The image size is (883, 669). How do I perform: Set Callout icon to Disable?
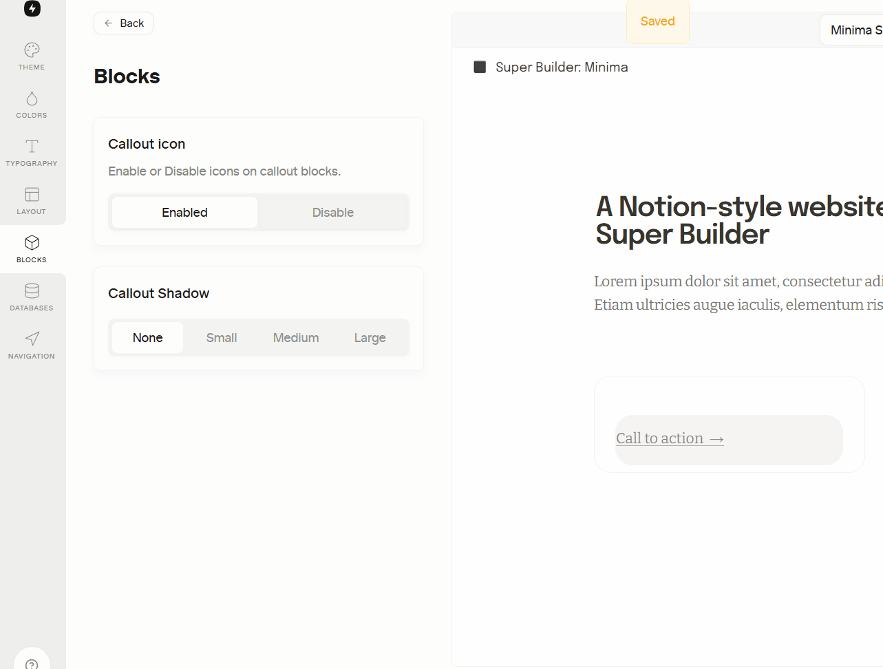coord(333,213)
